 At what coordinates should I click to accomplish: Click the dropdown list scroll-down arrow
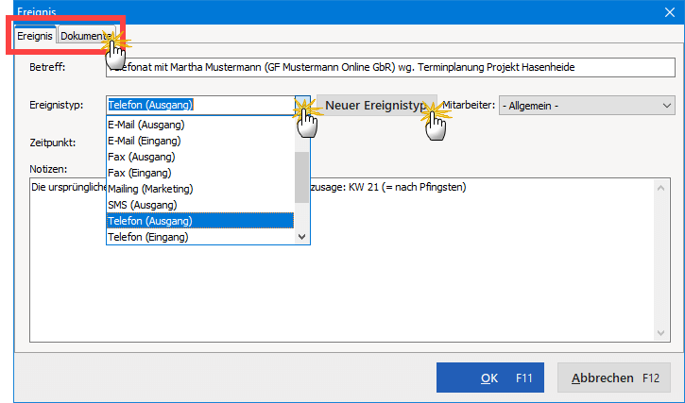click(x=301, y=237)
